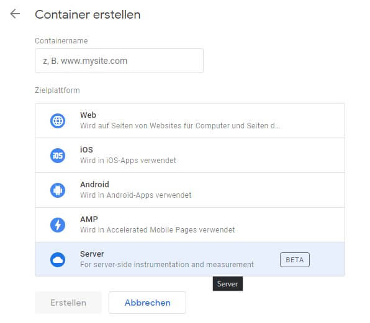Click the Containername label
Viewport: 370px width, 323px height.
[61, 40]
